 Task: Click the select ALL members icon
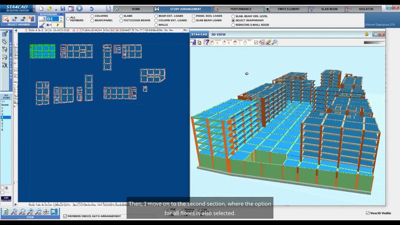(x=14, y=19)
